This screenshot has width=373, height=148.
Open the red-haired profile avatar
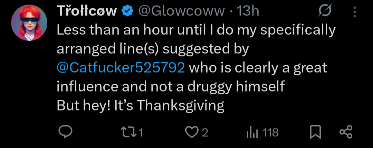click(x=29, y=23)
